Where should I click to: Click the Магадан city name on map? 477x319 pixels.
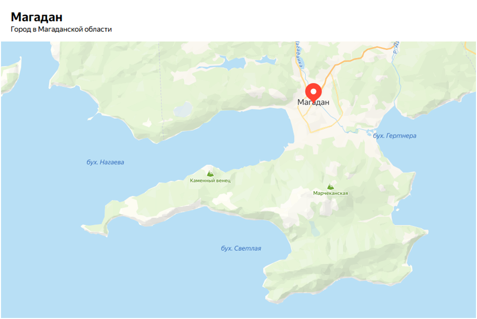click(x=313, y=102)
